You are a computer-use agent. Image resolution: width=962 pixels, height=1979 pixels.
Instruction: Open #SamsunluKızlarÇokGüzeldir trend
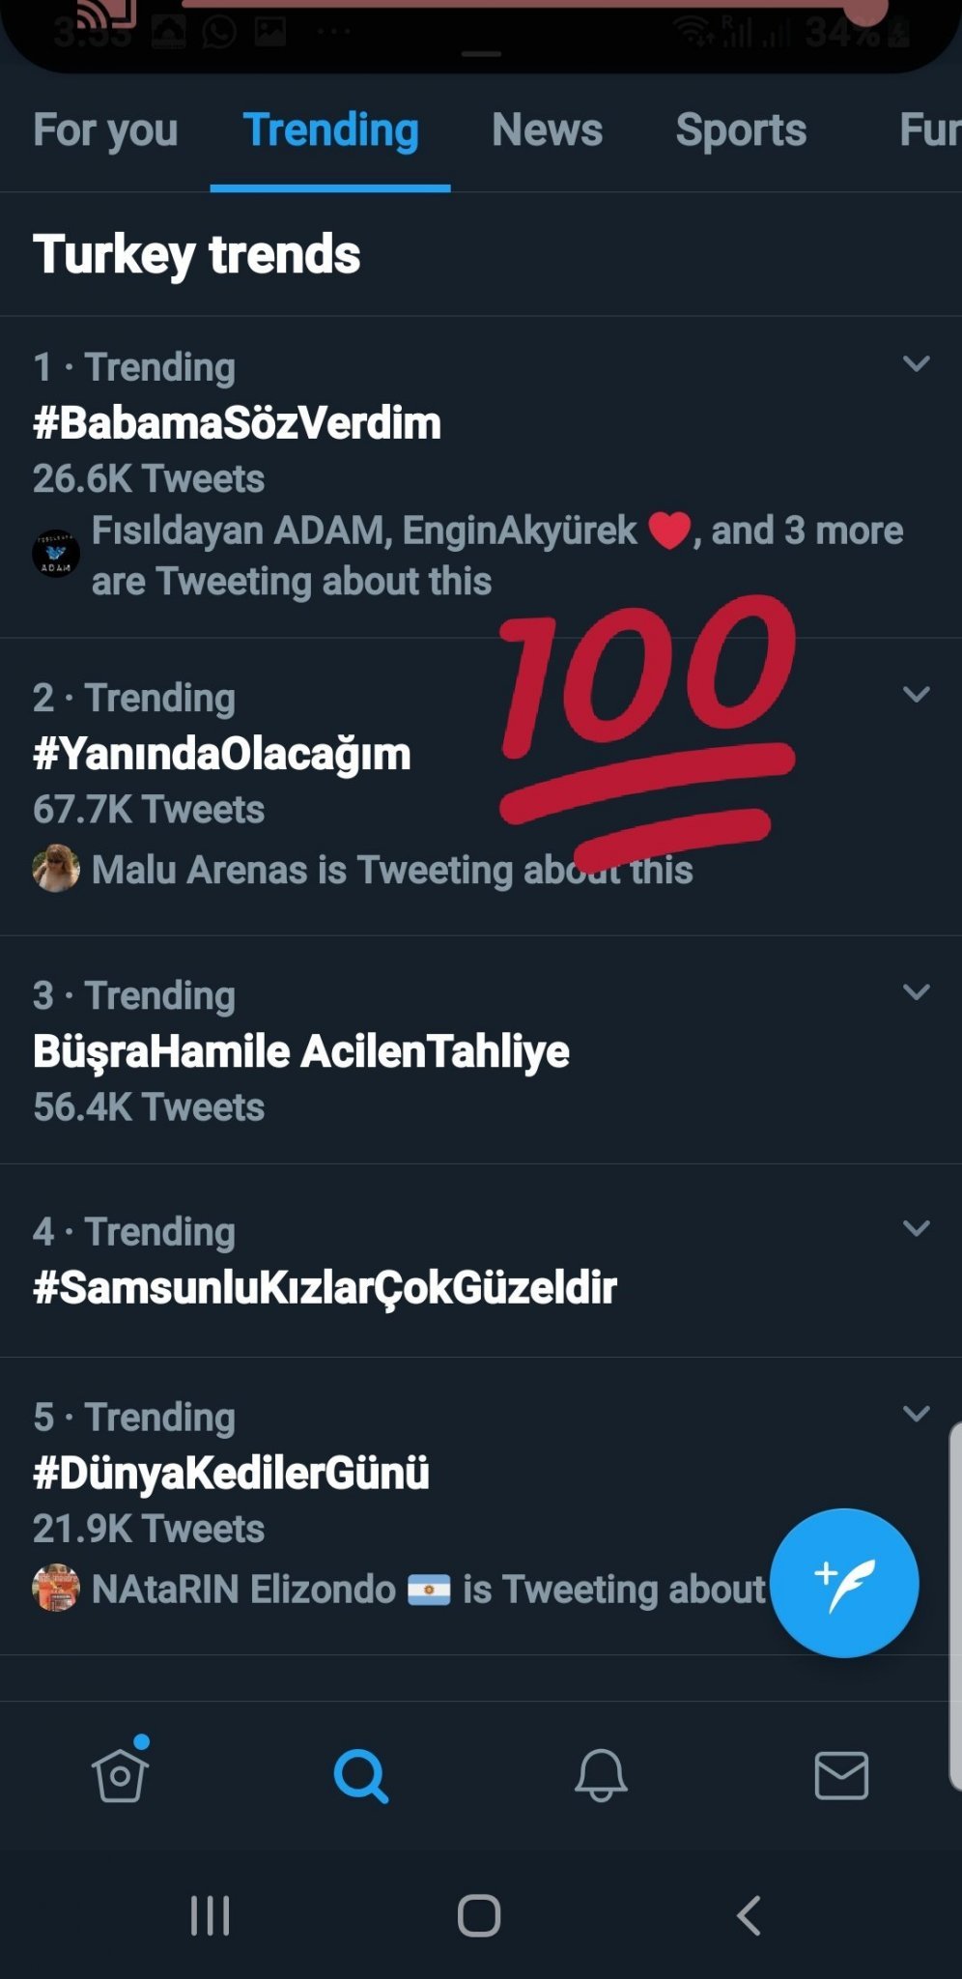click(325, 1287)
